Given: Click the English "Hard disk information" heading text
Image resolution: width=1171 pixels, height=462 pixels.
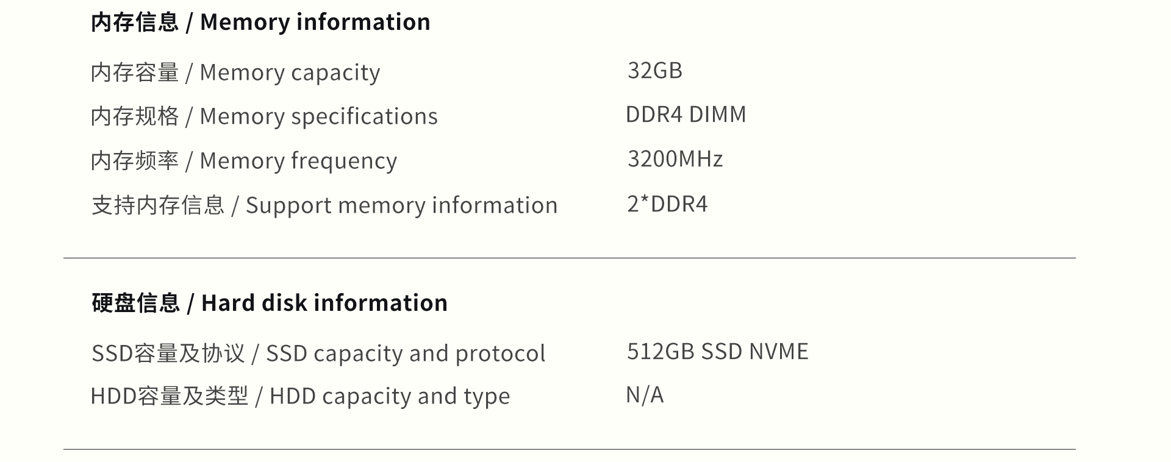Looking at the screenshot, I should tap(324, 303).
